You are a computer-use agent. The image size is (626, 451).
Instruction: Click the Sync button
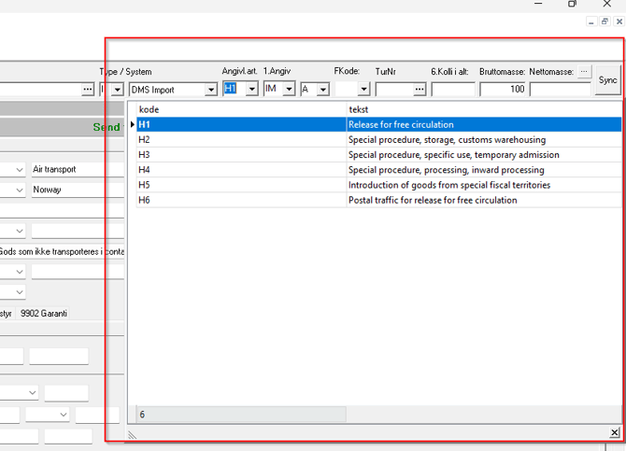(x=607, y=81)
